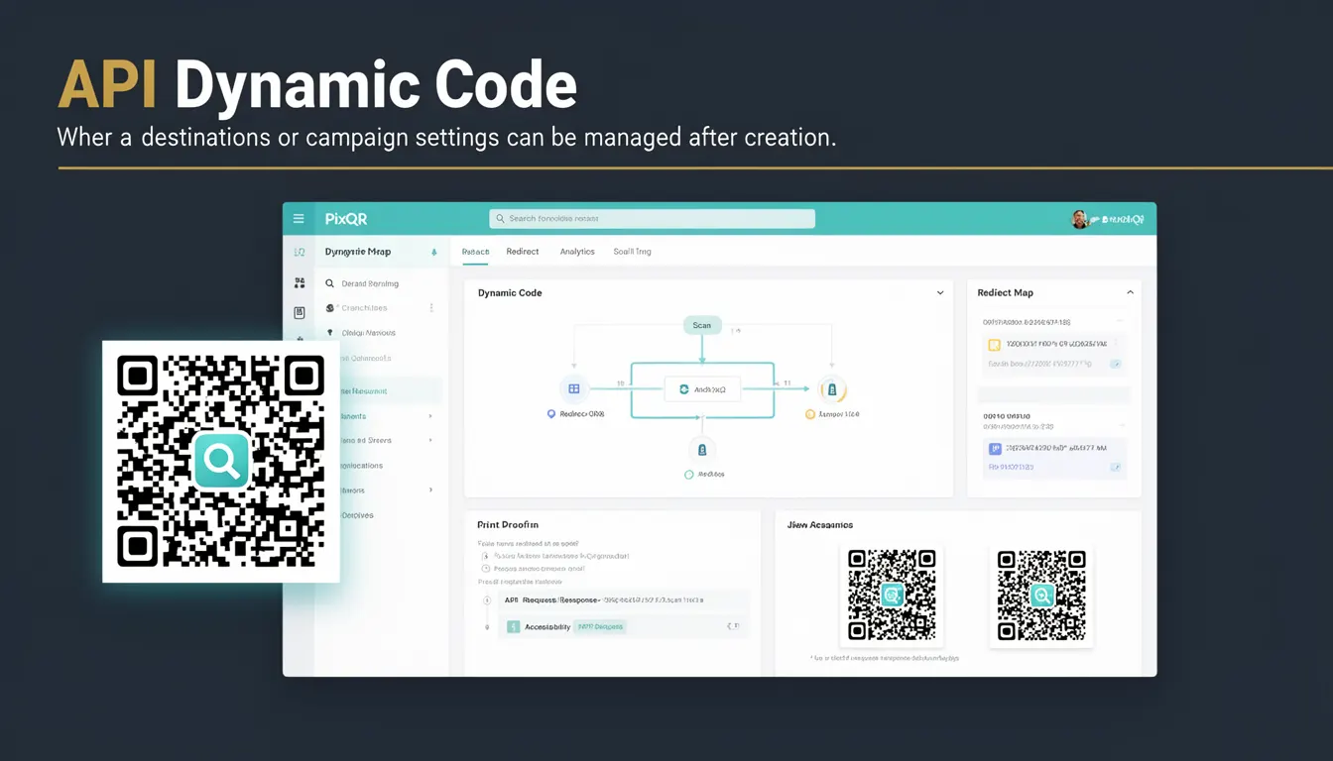Click the orange circle marker under right node
The image size is (1333, 761).
pyautogui.click(x=810, y=414)
